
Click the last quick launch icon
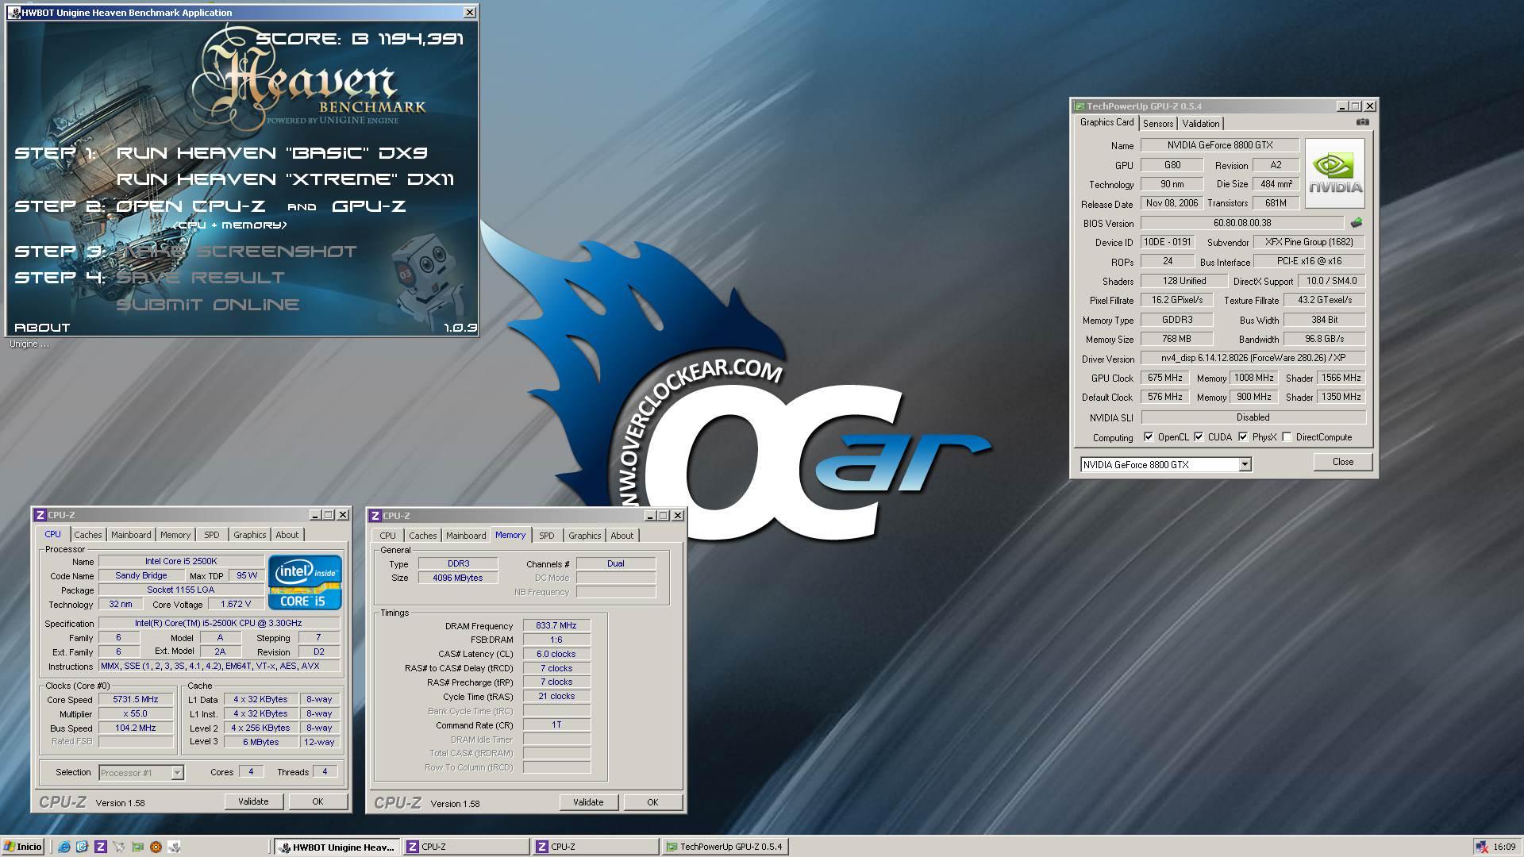173,847
